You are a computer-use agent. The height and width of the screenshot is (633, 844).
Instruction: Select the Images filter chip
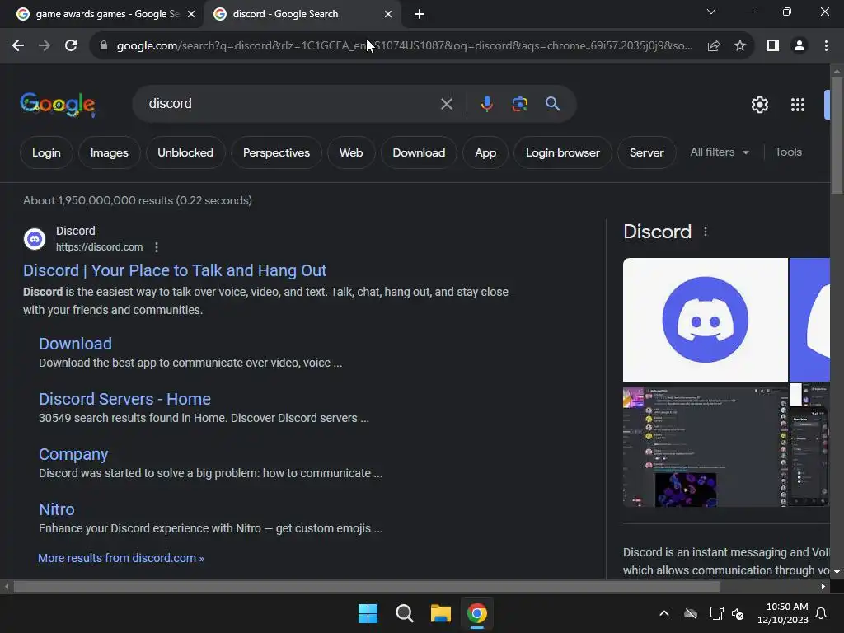(x=110, y=152)
